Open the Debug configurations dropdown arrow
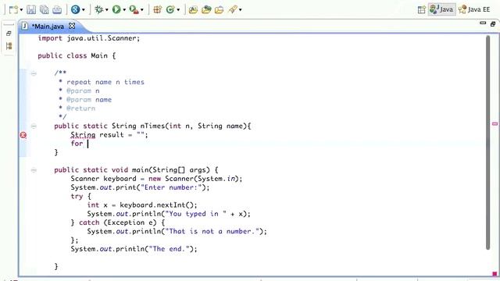Viewport: 500px width, 281px height. click(107, 10)
